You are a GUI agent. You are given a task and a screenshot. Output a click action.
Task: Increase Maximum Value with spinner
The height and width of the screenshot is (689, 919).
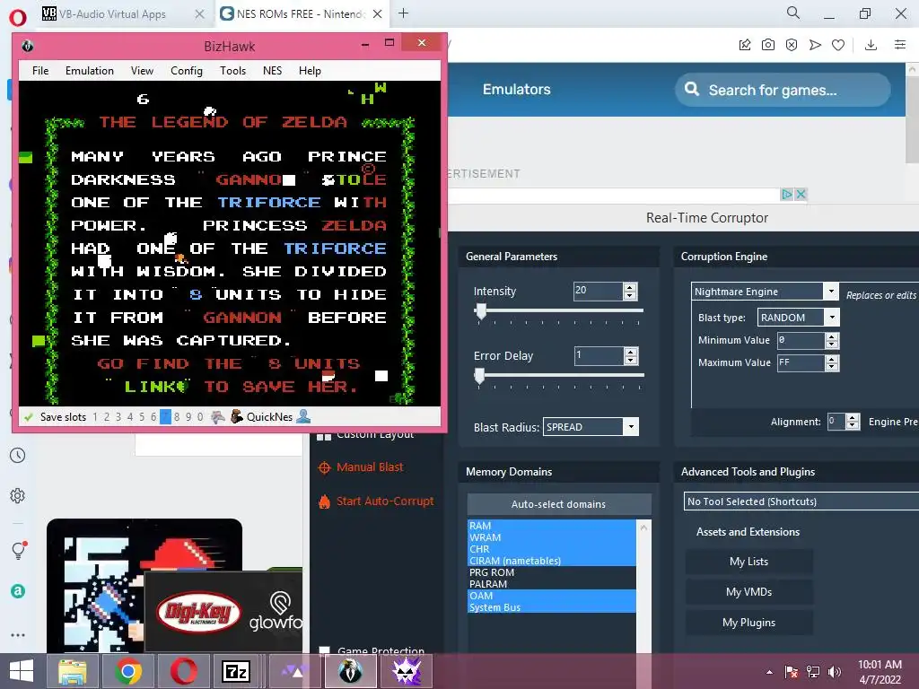832,359
